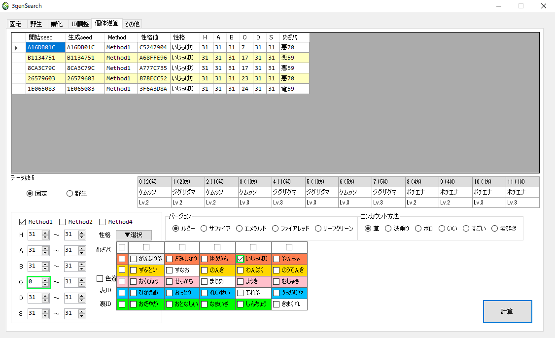
Task: Select サファイア version radio button
Action: (215, 229)
